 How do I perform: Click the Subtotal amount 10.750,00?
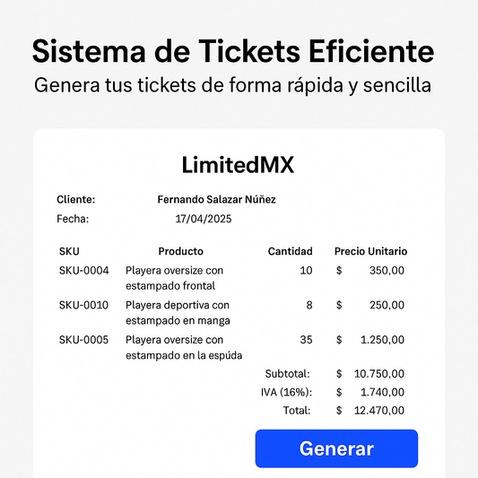pyautogui.click(x=379, y=374)
